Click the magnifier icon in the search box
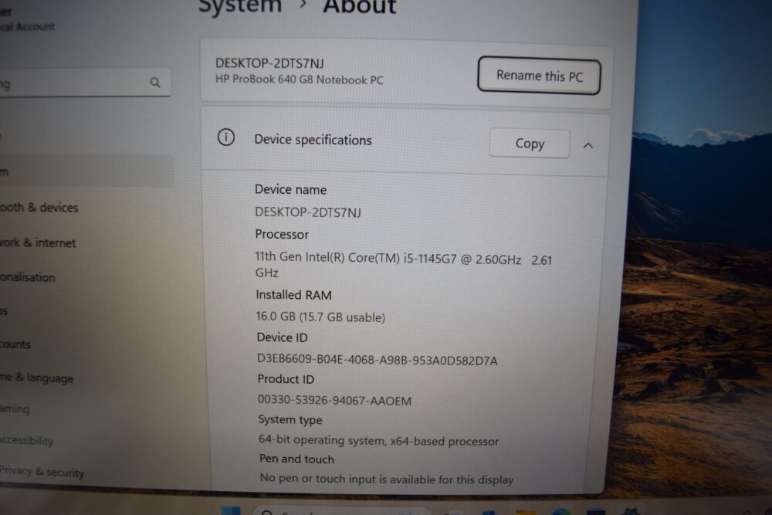772x515 pixels. coord(155,82)
